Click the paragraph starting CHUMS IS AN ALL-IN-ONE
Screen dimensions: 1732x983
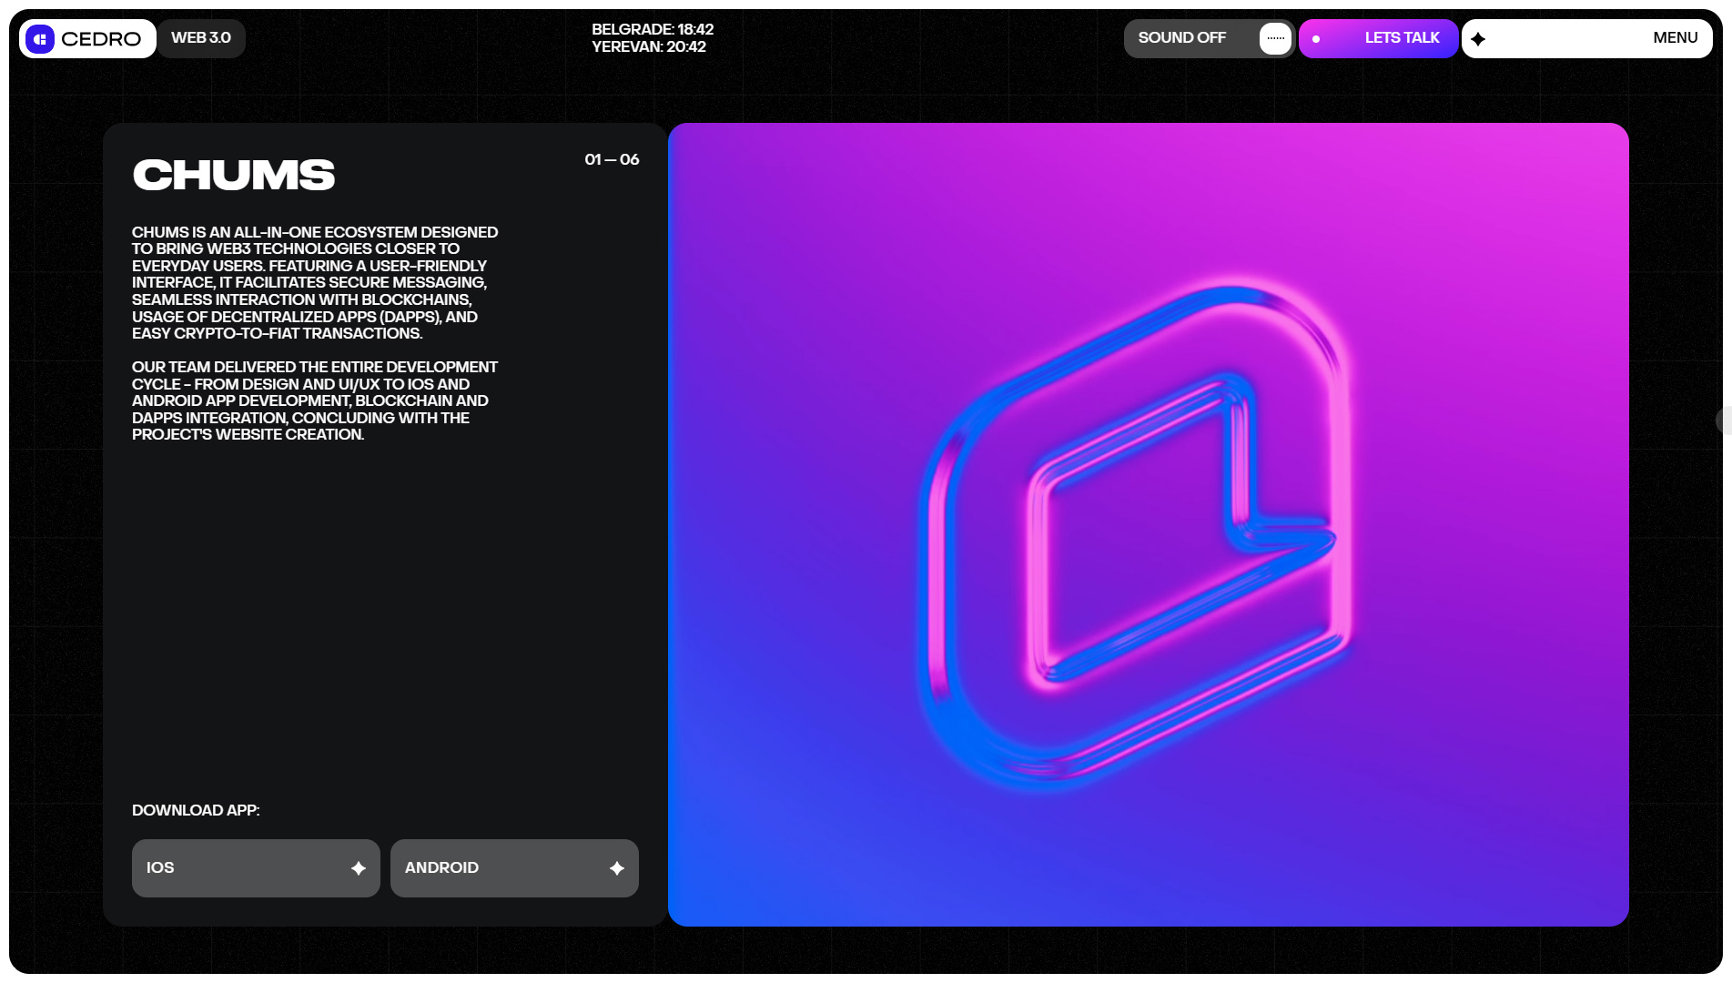coord(315,283)
